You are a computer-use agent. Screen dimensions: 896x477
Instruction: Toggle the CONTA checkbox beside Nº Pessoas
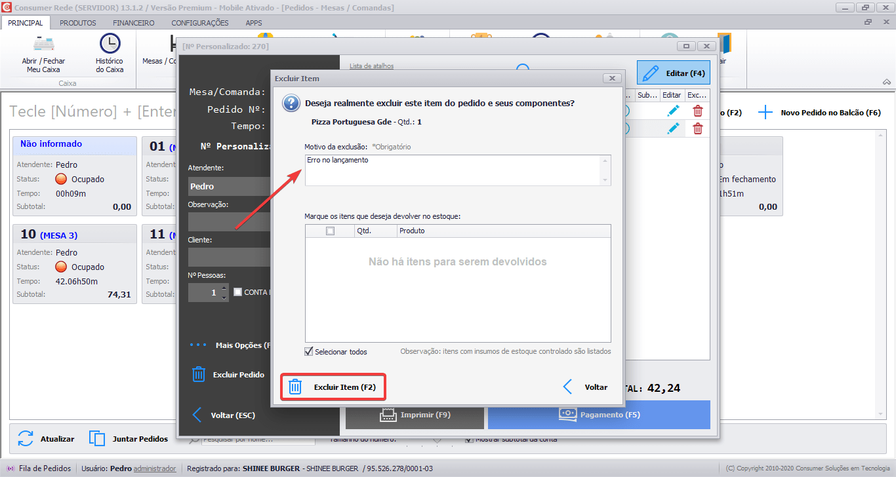click(237, 292)
